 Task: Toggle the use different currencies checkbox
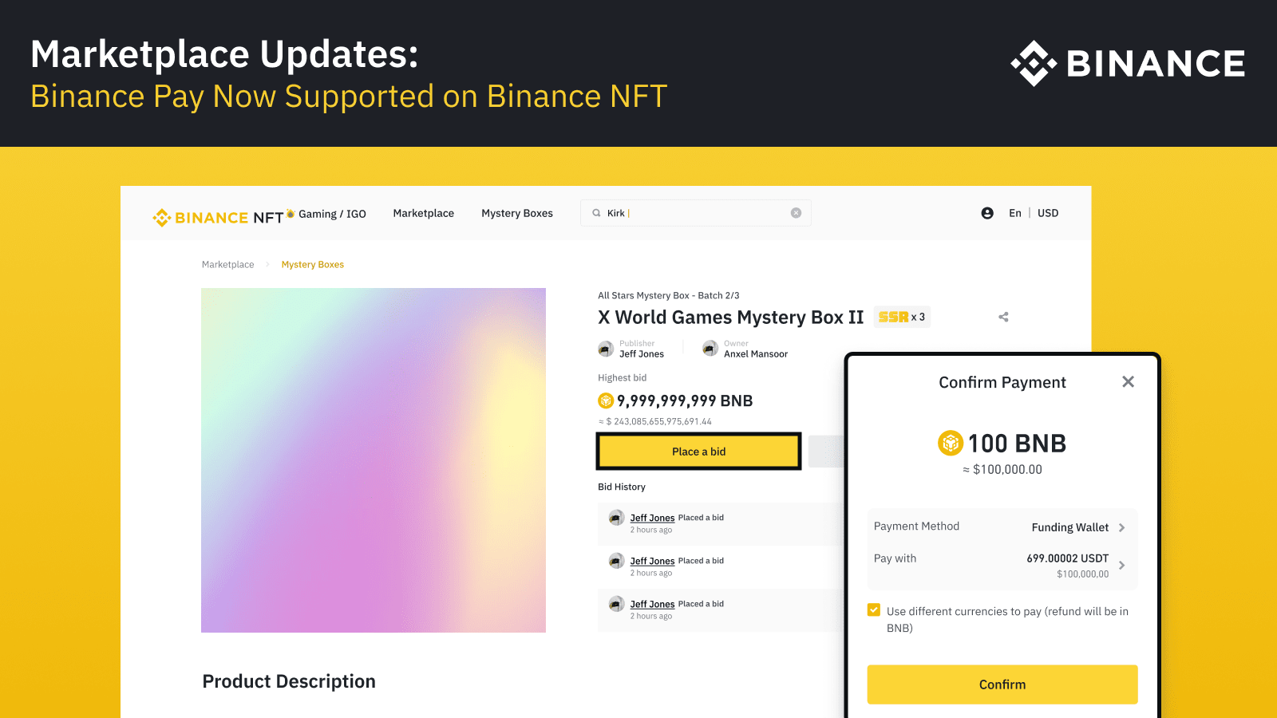(874, 610)
